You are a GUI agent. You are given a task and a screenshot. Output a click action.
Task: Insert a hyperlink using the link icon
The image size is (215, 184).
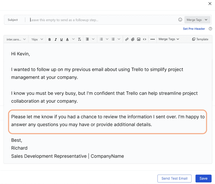coord(127,39)
